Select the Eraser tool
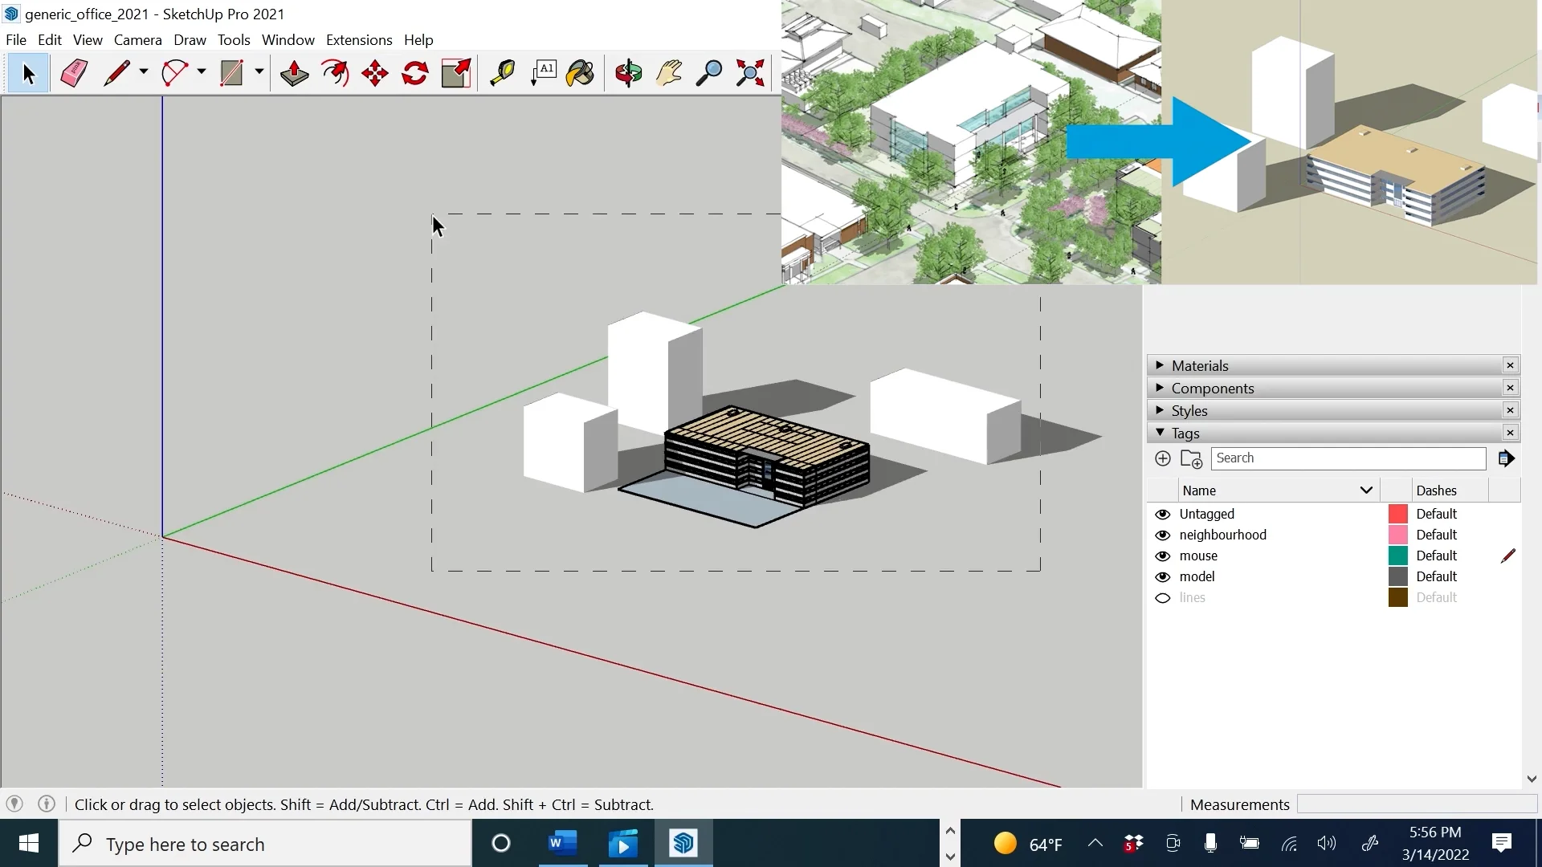1542x867 pixels. pyautogui.click(x=74, y=73)
